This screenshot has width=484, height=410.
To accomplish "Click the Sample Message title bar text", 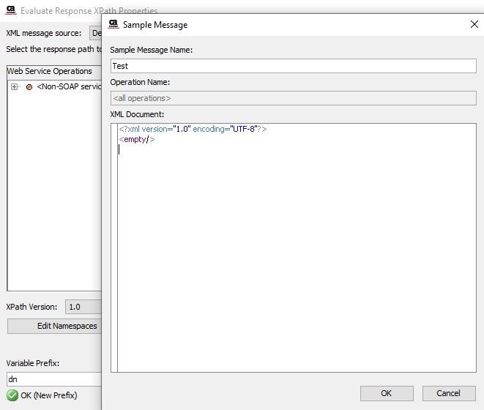I will tap(155, 25).
